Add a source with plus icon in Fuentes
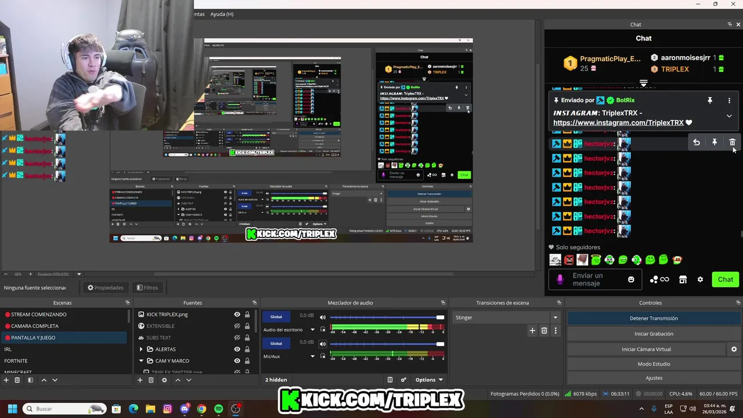 click(140, 380)
